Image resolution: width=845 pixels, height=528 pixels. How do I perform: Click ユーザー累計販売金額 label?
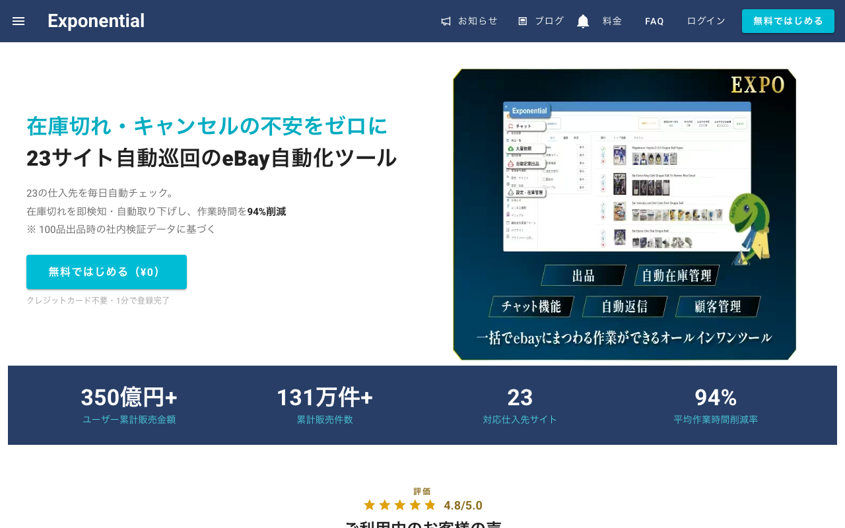(x=129, y=420)
